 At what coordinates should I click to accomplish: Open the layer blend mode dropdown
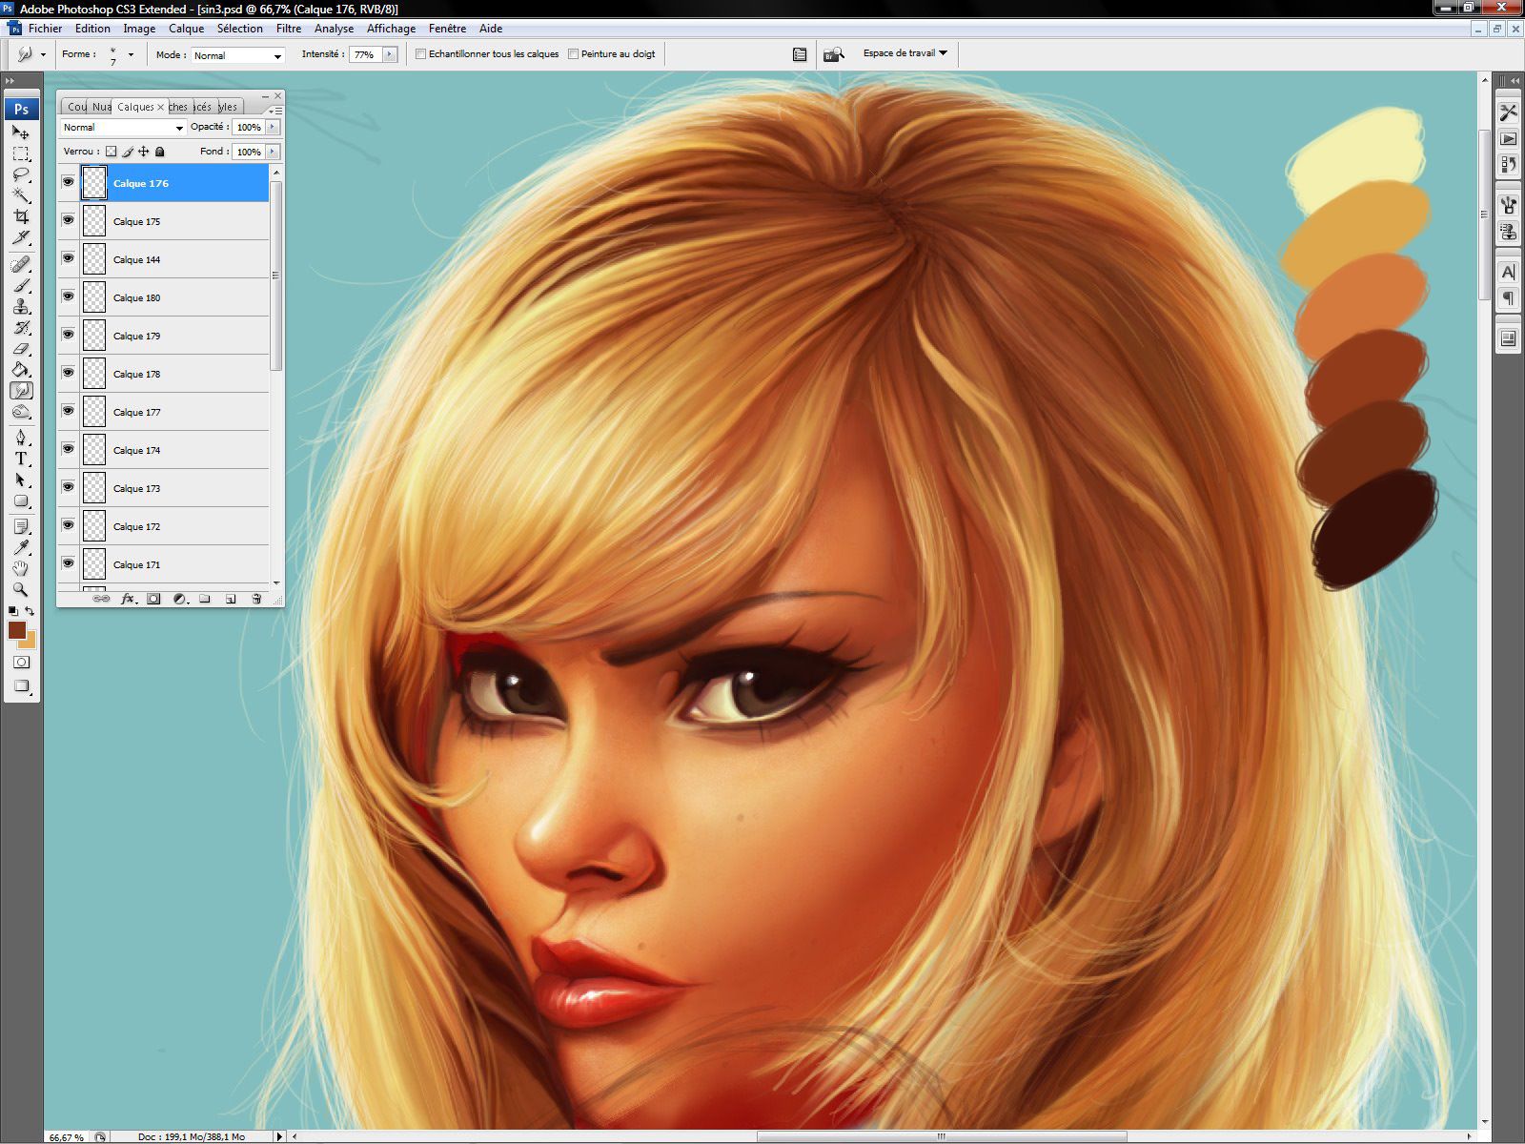pos(123,128)
